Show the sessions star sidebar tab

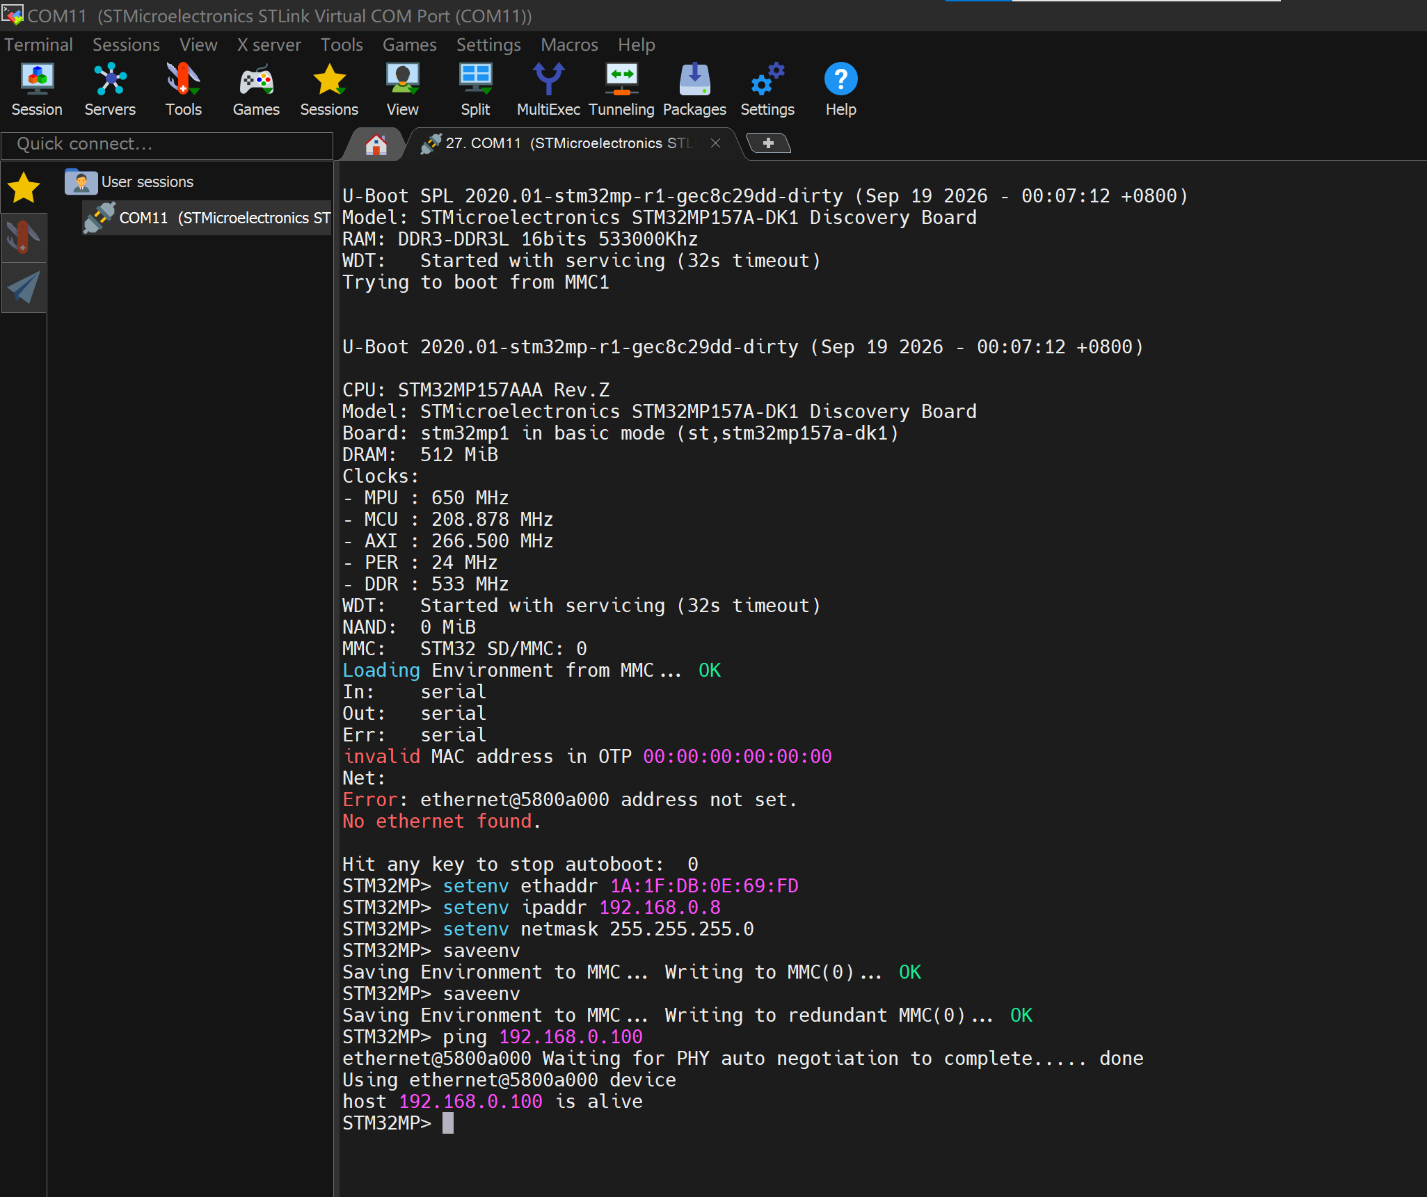click(x=24, y=188)
